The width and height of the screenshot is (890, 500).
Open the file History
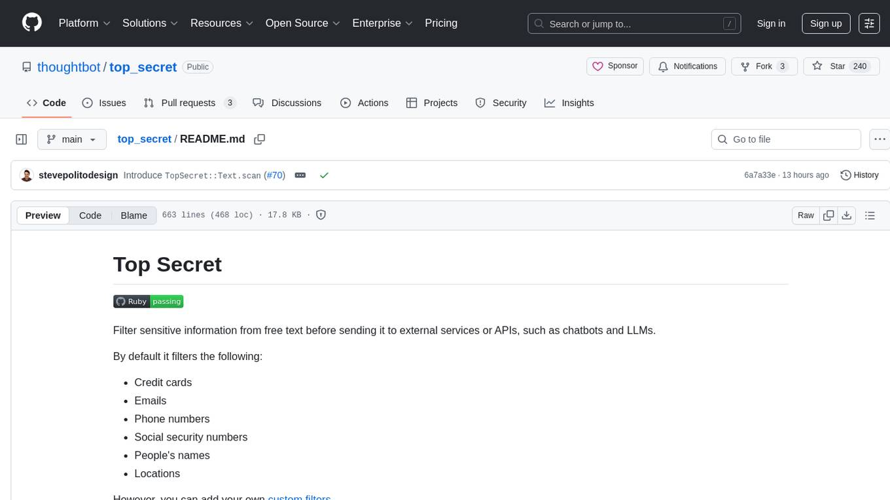click(859, 175)
